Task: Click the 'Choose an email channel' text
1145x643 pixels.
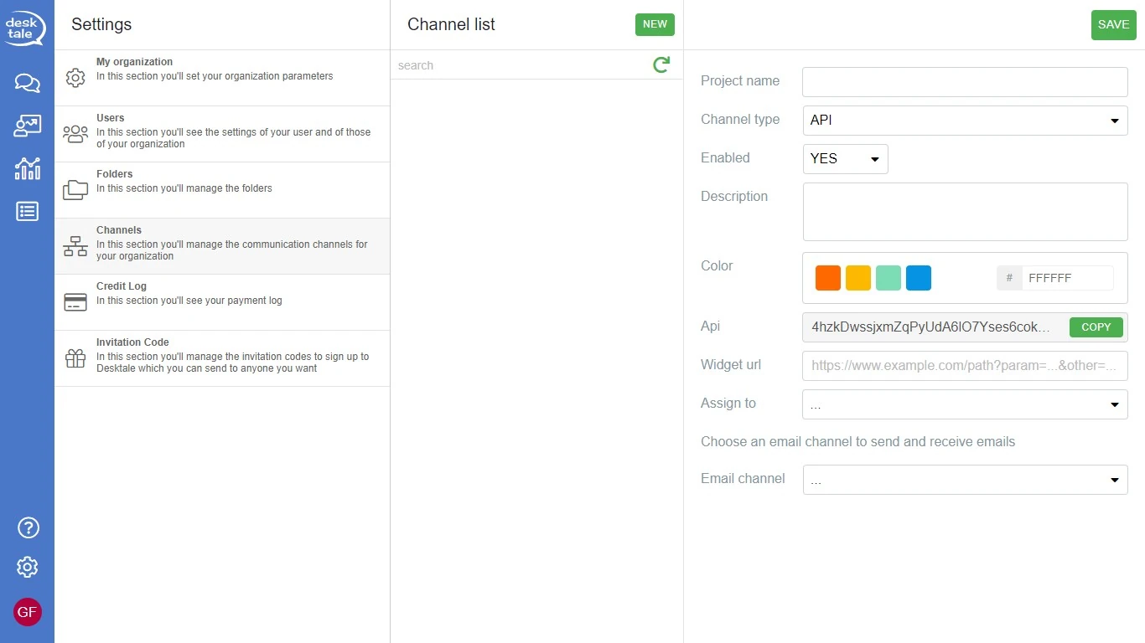Action: 857,442
